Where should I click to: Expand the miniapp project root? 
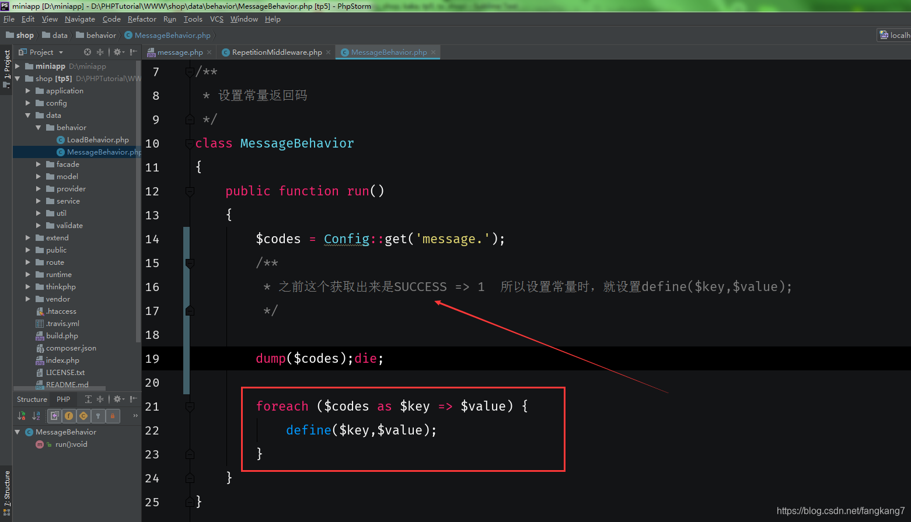tap(18, 66)
